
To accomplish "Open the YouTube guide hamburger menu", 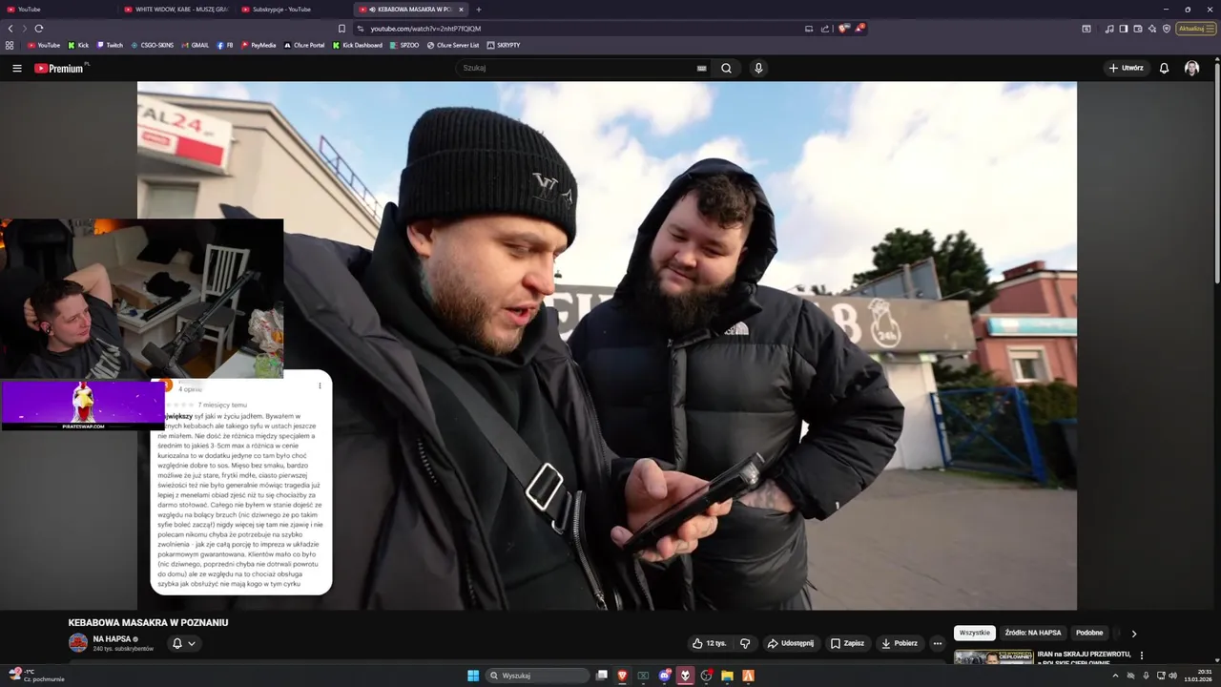I will pyautogui.click(x=16, y=68).
